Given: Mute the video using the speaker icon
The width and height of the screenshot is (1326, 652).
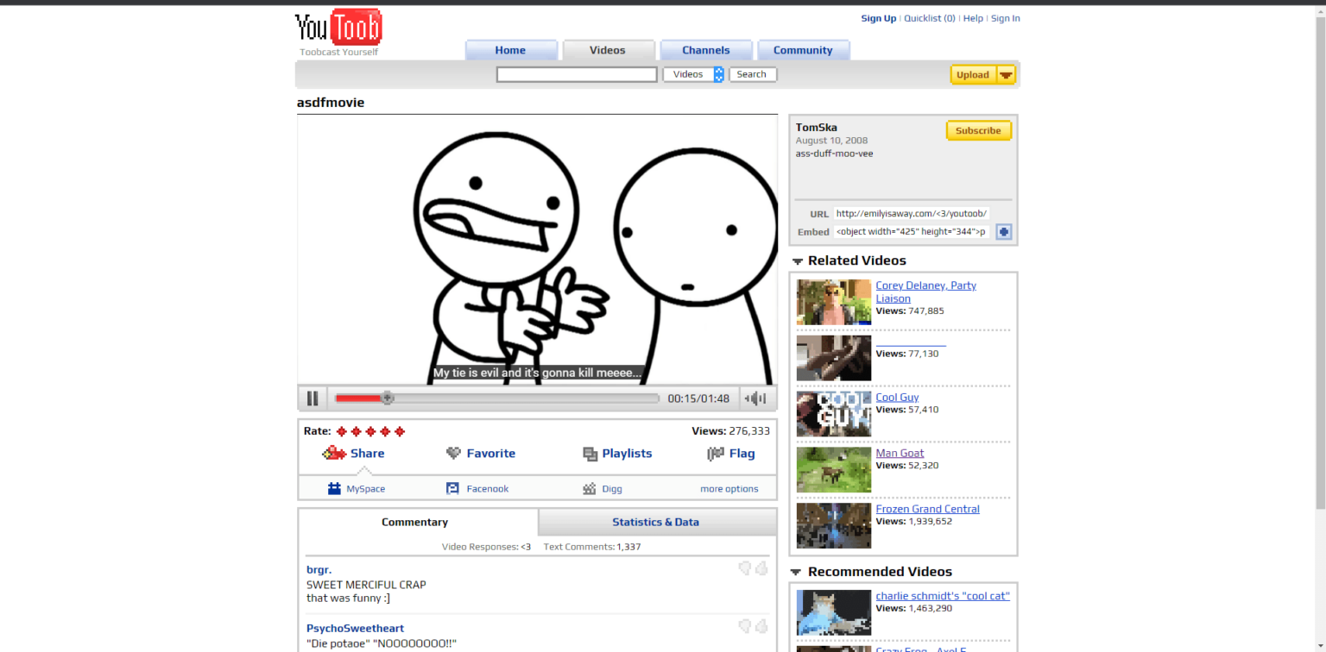Looking at the screenshot, I should 756,398.
